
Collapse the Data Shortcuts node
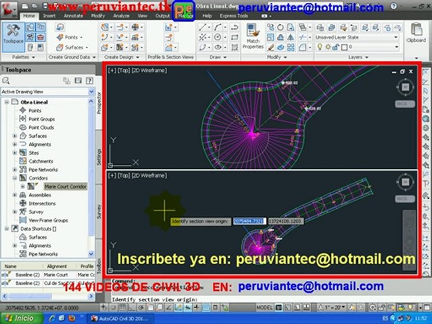point(7,229)
